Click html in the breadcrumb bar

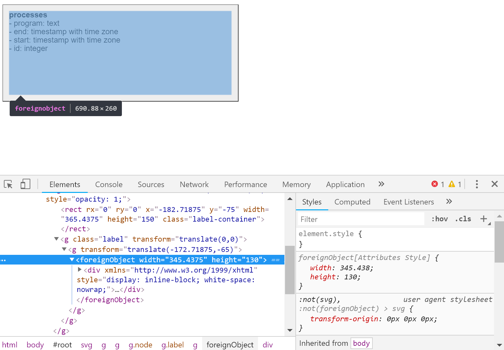[x=10, y=345]
